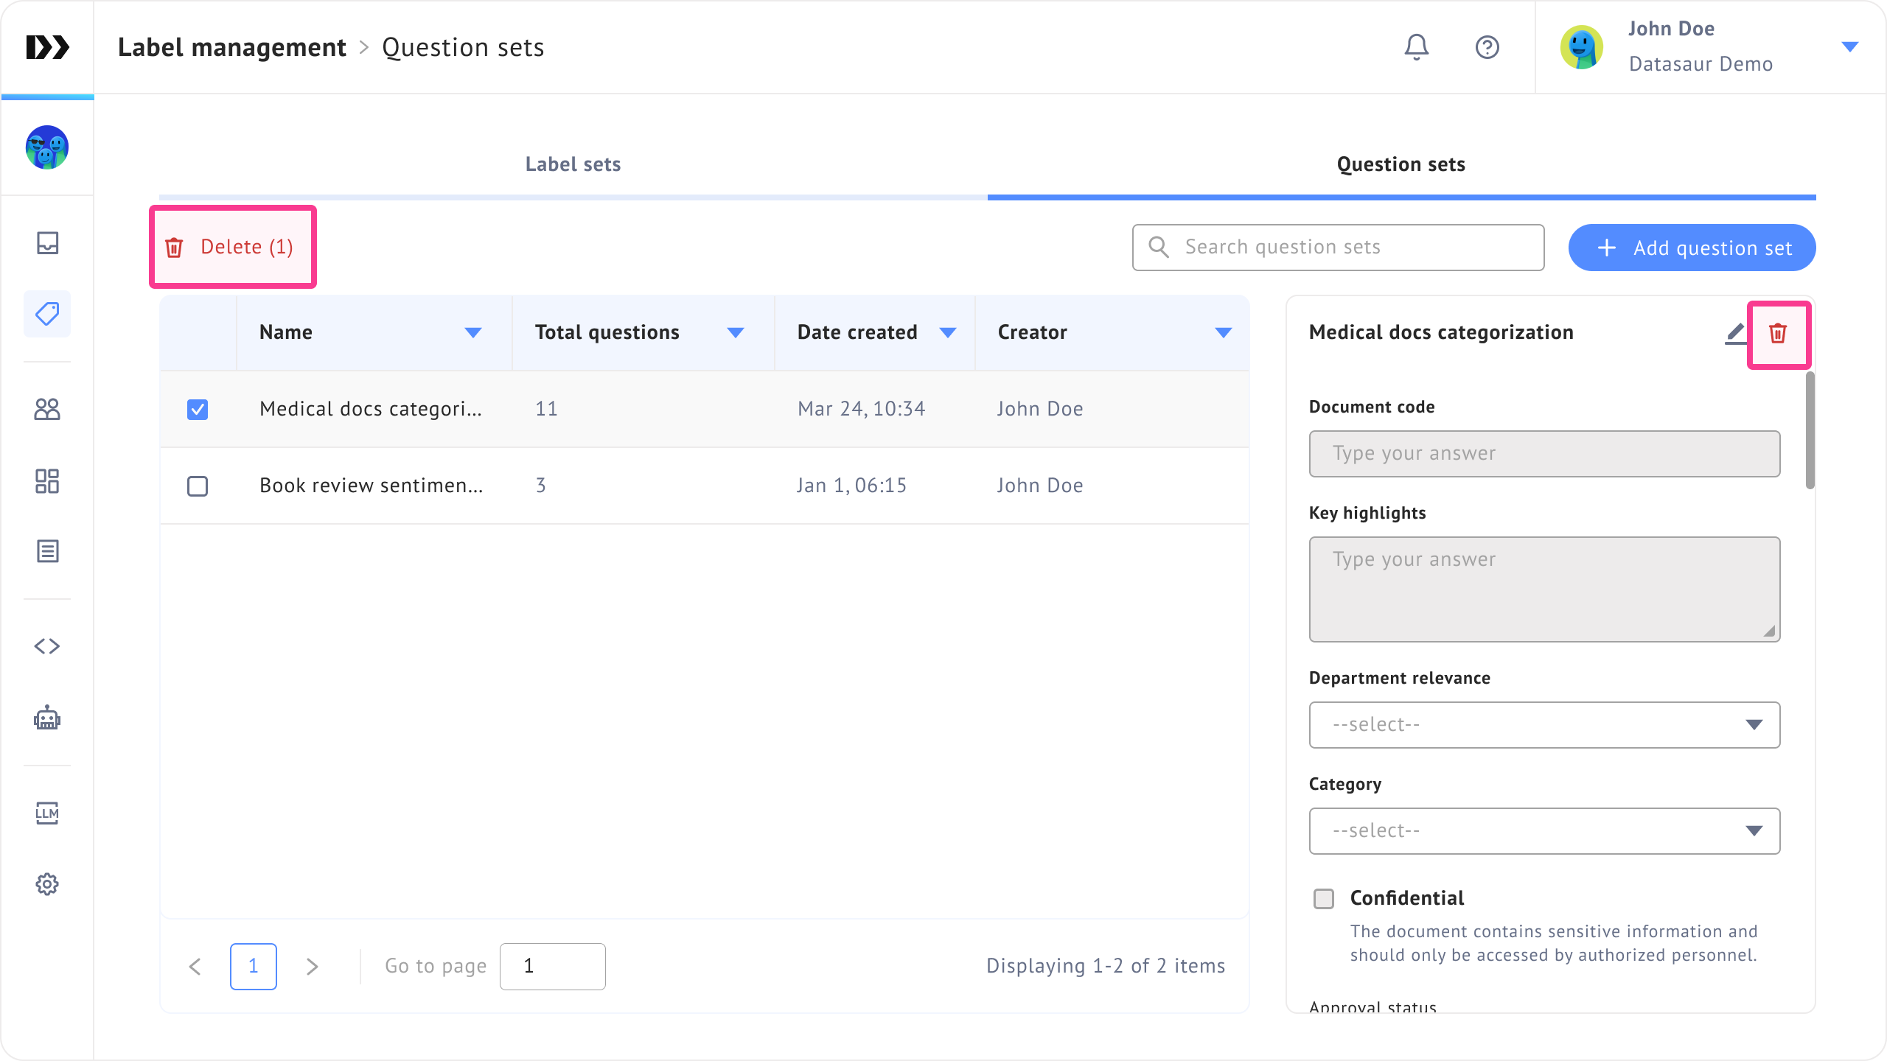Open the members (people) sidebar icon

(47, 409)
